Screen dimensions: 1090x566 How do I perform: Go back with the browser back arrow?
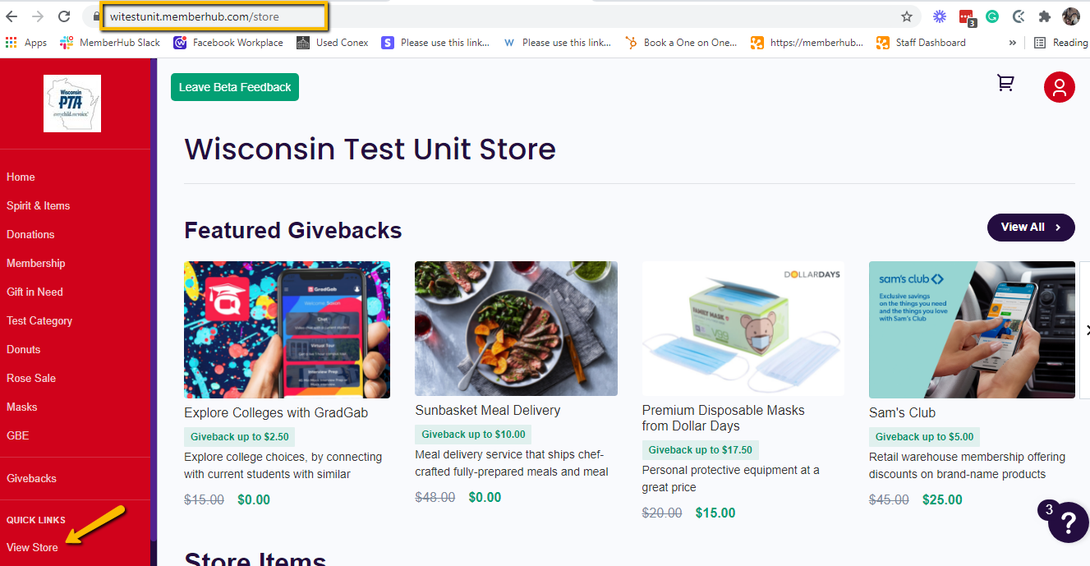click(11, 16)
